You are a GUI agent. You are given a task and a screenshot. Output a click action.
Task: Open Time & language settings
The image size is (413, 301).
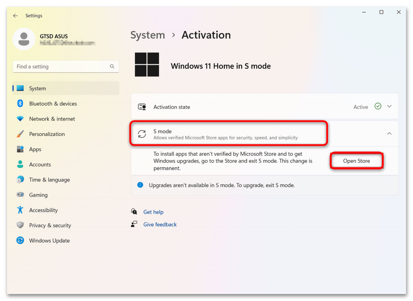tap(66, 180)
